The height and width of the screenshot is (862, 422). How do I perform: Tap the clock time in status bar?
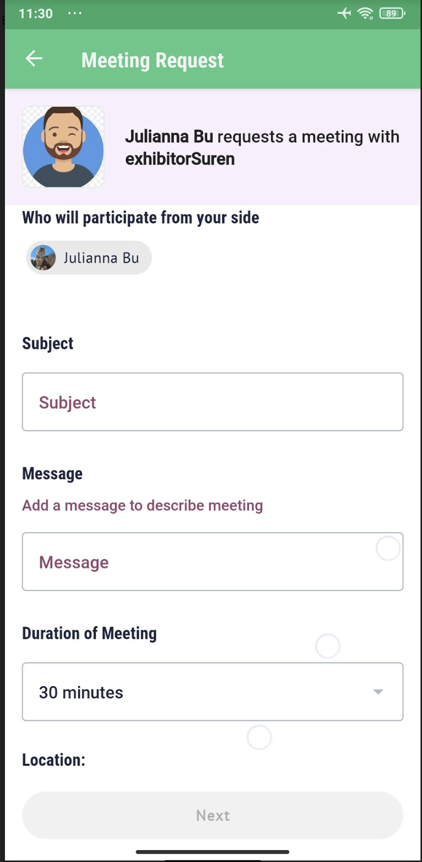36,13
